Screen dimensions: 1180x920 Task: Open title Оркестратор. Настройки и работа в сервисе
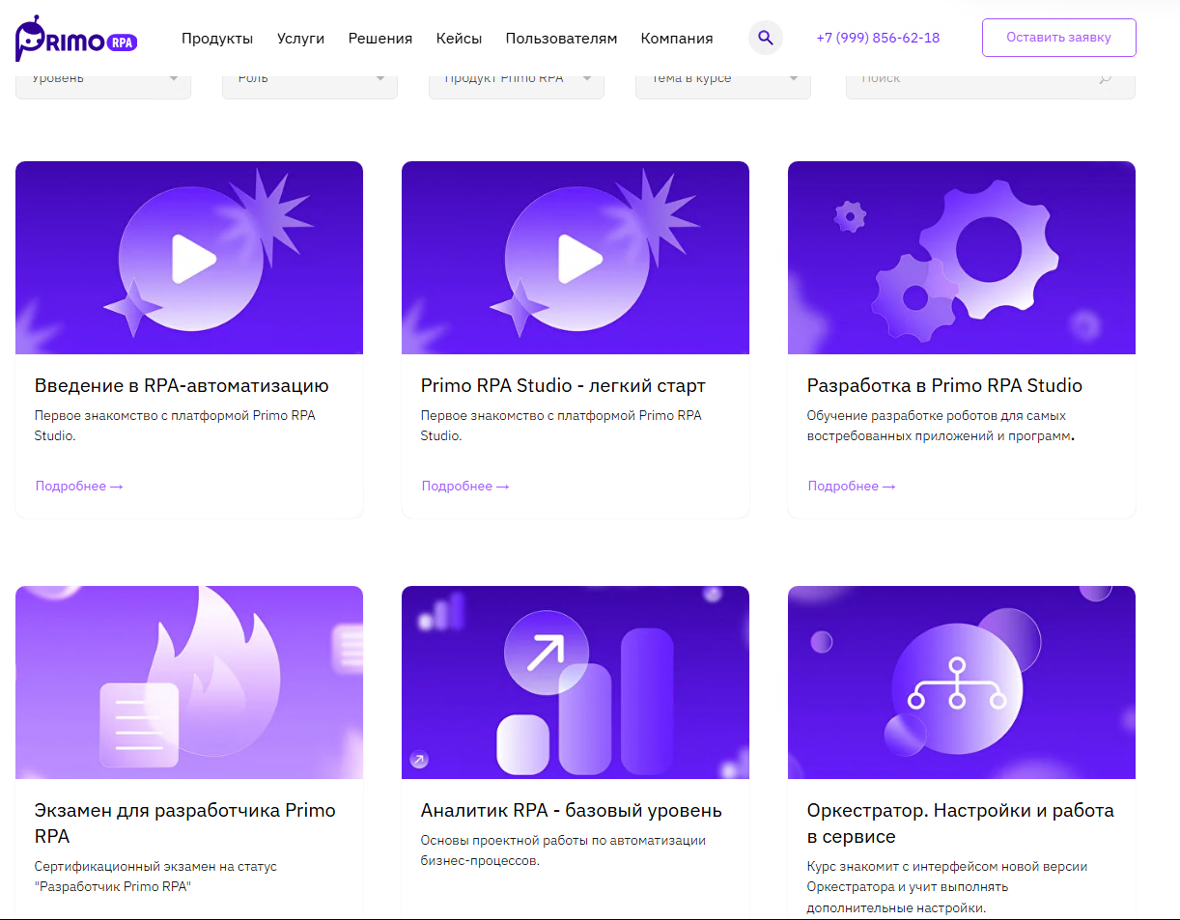[961, 822]
